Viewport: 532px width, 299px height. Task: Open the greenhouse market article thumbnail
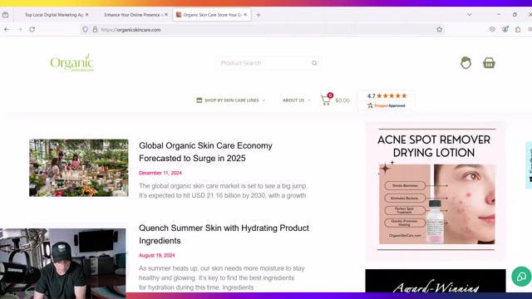point(79,168)
